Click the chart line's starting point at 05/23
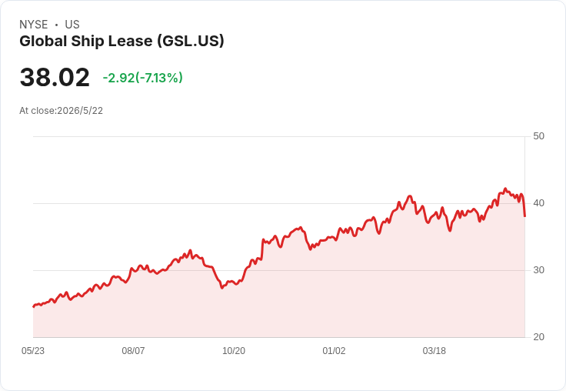The height and width of the screenshot is (391, 566). 34,306
